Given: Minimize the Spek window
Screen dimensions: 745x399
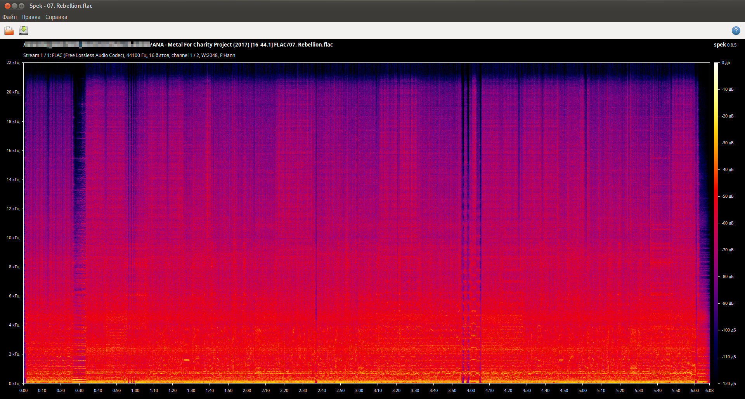Looking at the screenshot, I should click(15, 6).
